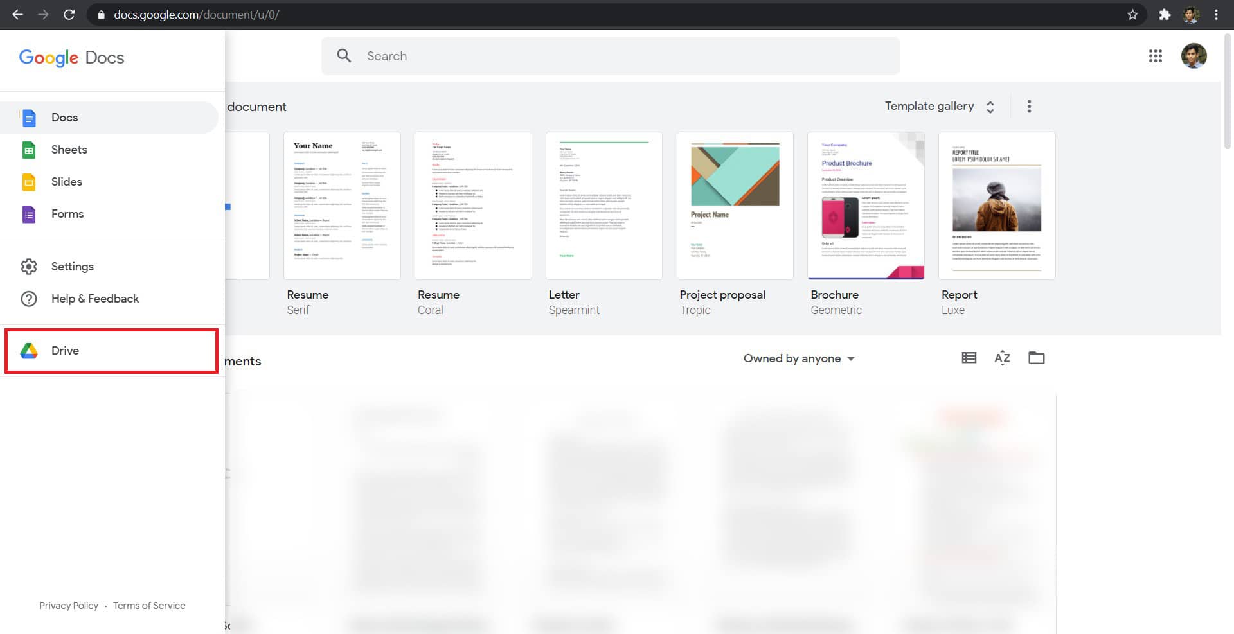Viewport: 1234px width, 634px height.
Task: Open the file picker folder icon
Action: click(1036, 358)
